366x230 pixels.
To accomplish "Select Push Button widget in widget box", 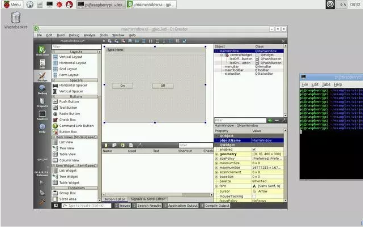I will pos(69,102).
